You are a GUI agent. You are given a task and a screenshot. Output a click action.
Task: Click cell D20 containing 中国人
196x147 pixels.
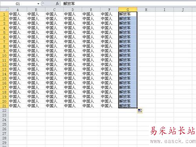(73, 101)
